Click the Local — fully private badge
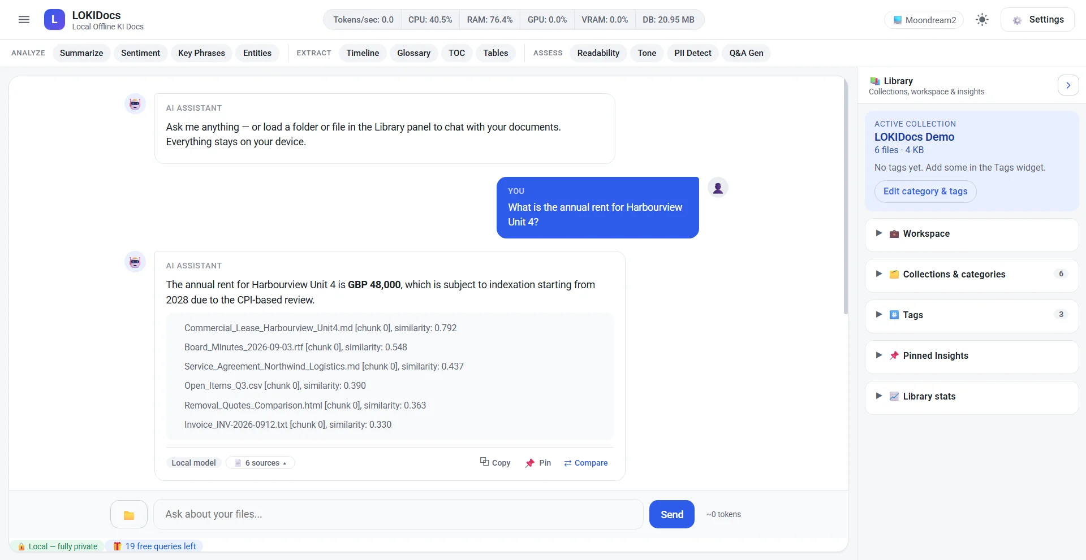This screenshot has width=1086, height=560. click(57, 546)
